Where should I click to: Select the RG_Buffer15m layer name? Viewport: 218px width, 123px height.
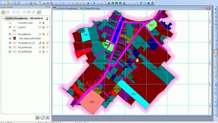[x=25, y=47]
